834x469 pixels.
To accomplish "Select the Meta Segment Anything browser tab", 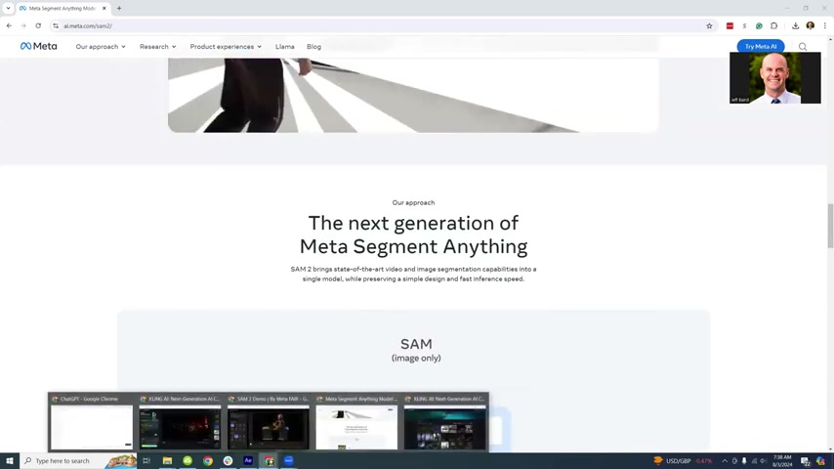I will coord(63,9).
